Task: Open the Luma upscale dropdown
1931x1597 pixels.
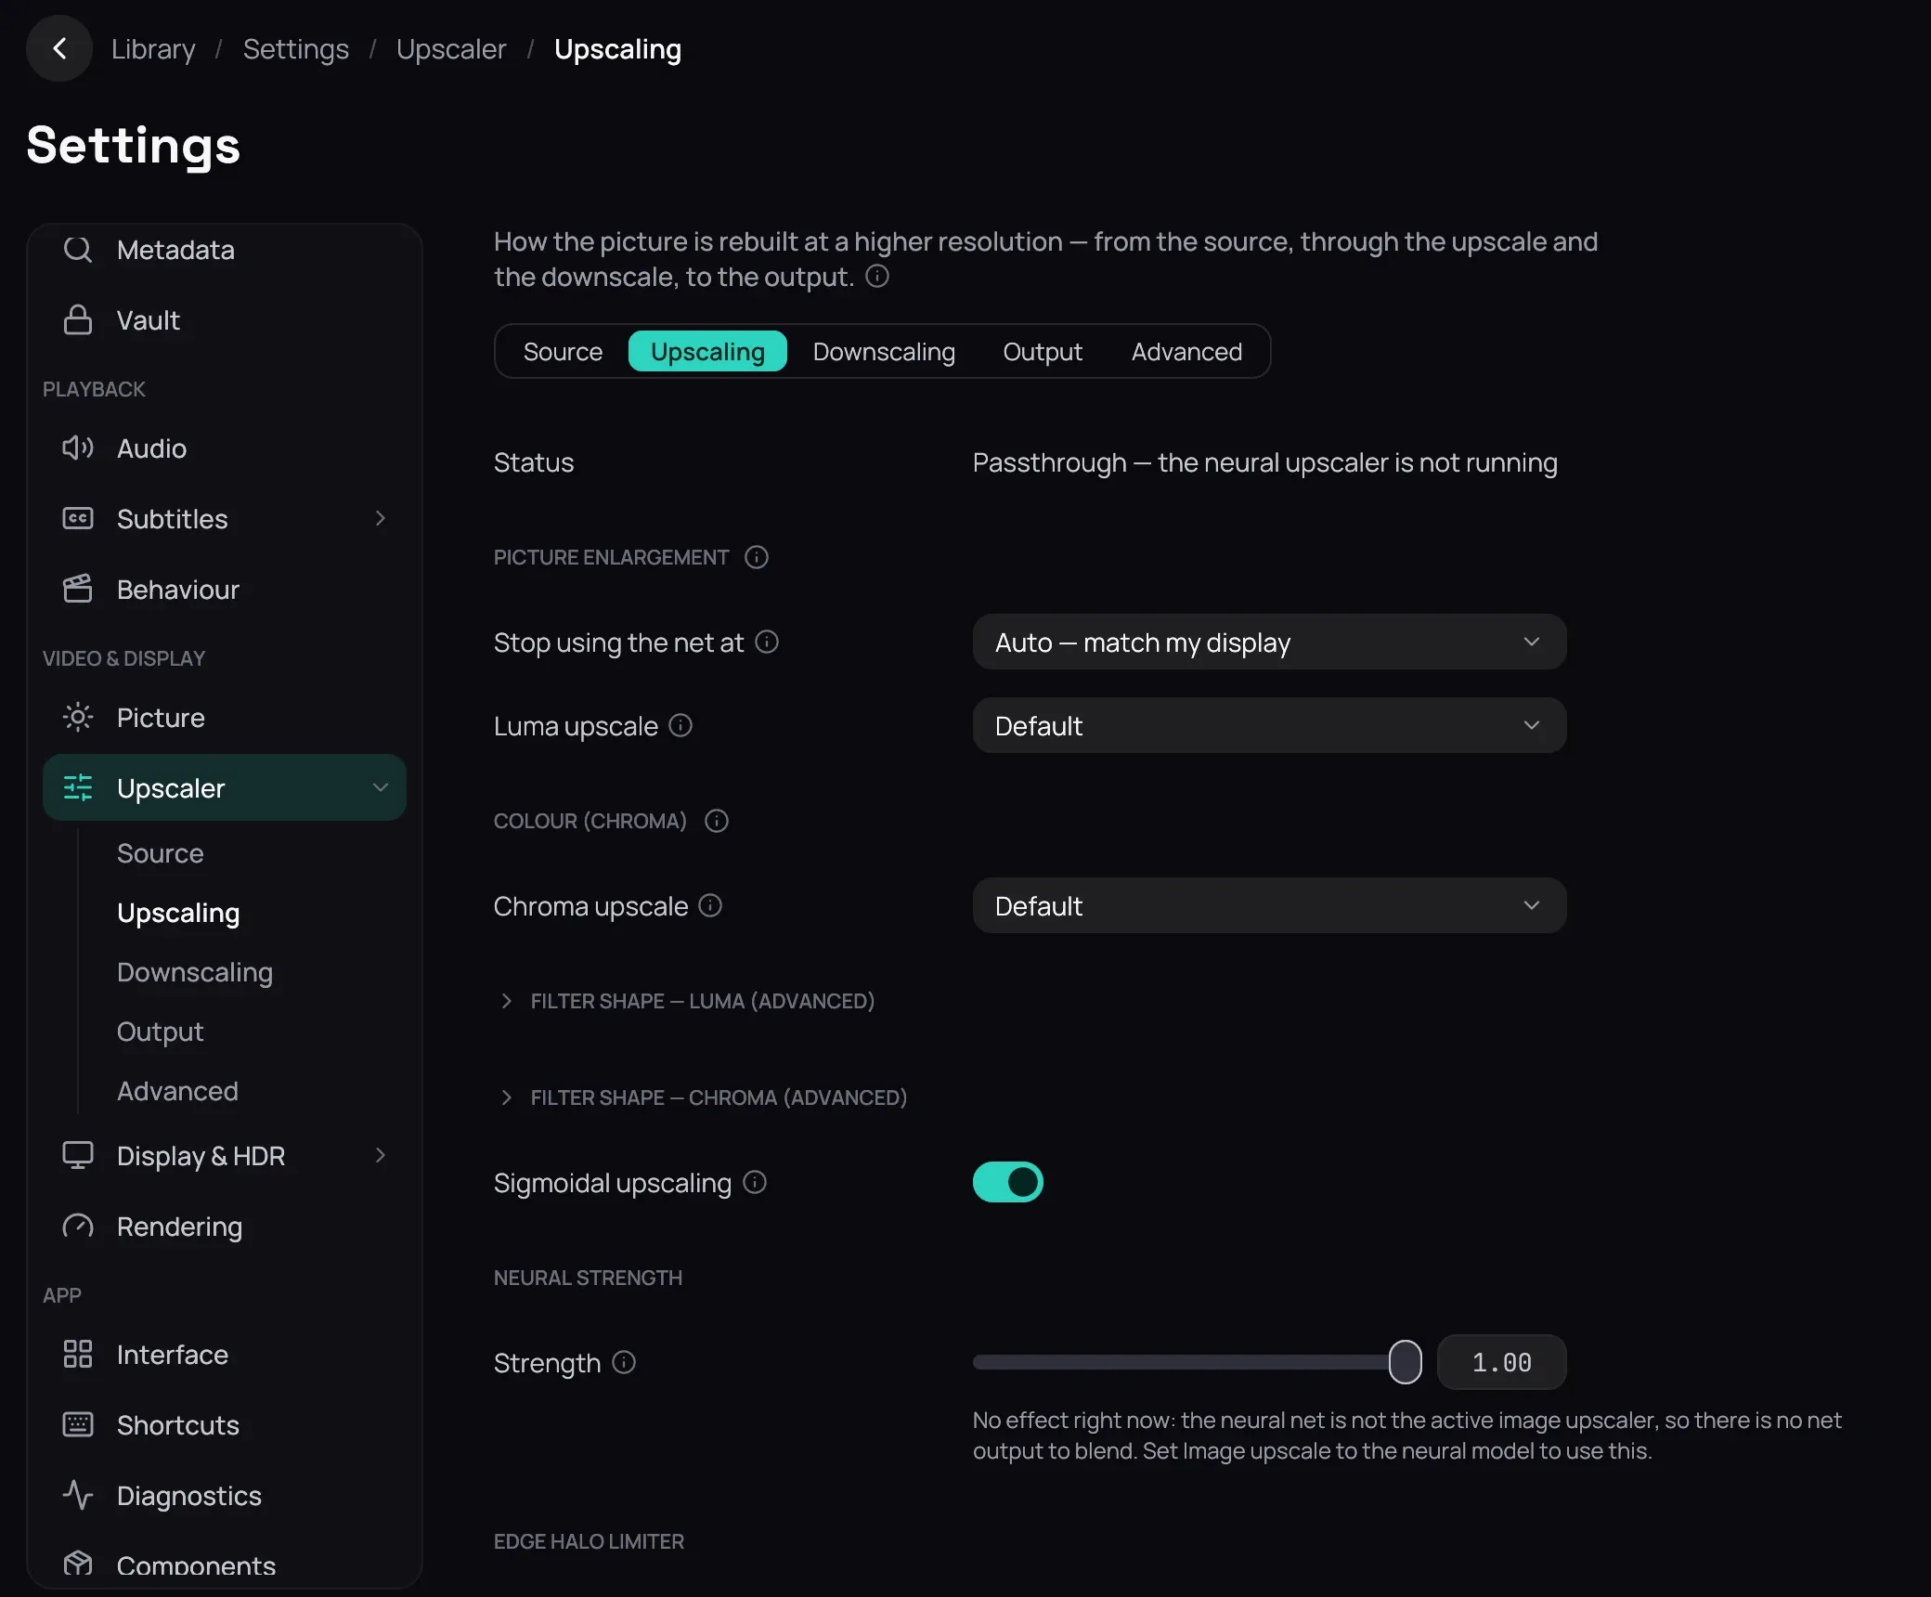Action: tap(1269, 725)
